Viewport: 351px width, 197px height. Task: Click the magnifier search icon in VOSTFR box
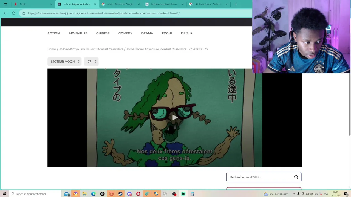point(296,177)
